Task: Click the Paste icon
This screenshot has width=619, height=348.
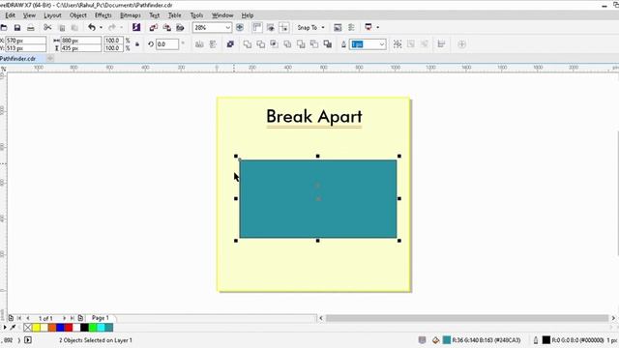Action: coord(74,28)
